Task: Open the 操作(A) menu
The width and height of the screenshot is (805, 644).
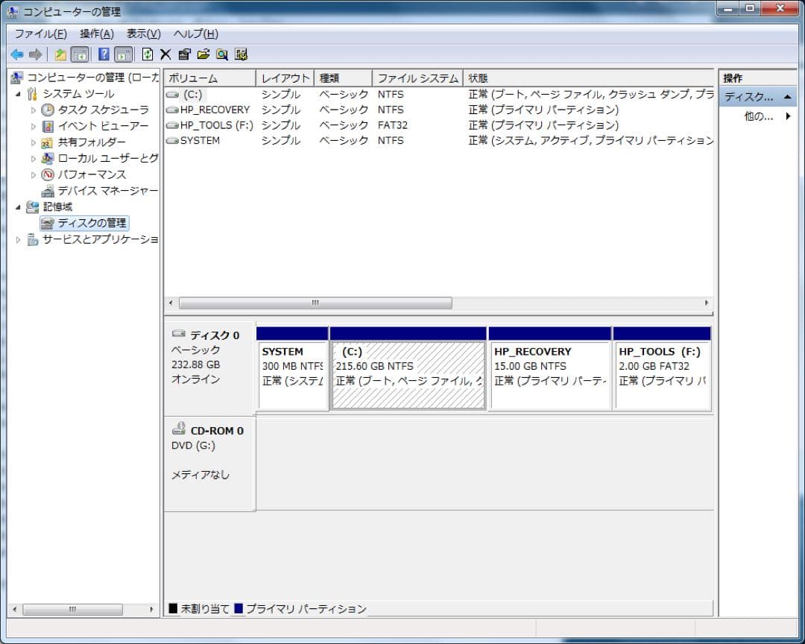Action: [x=97, y=34]
